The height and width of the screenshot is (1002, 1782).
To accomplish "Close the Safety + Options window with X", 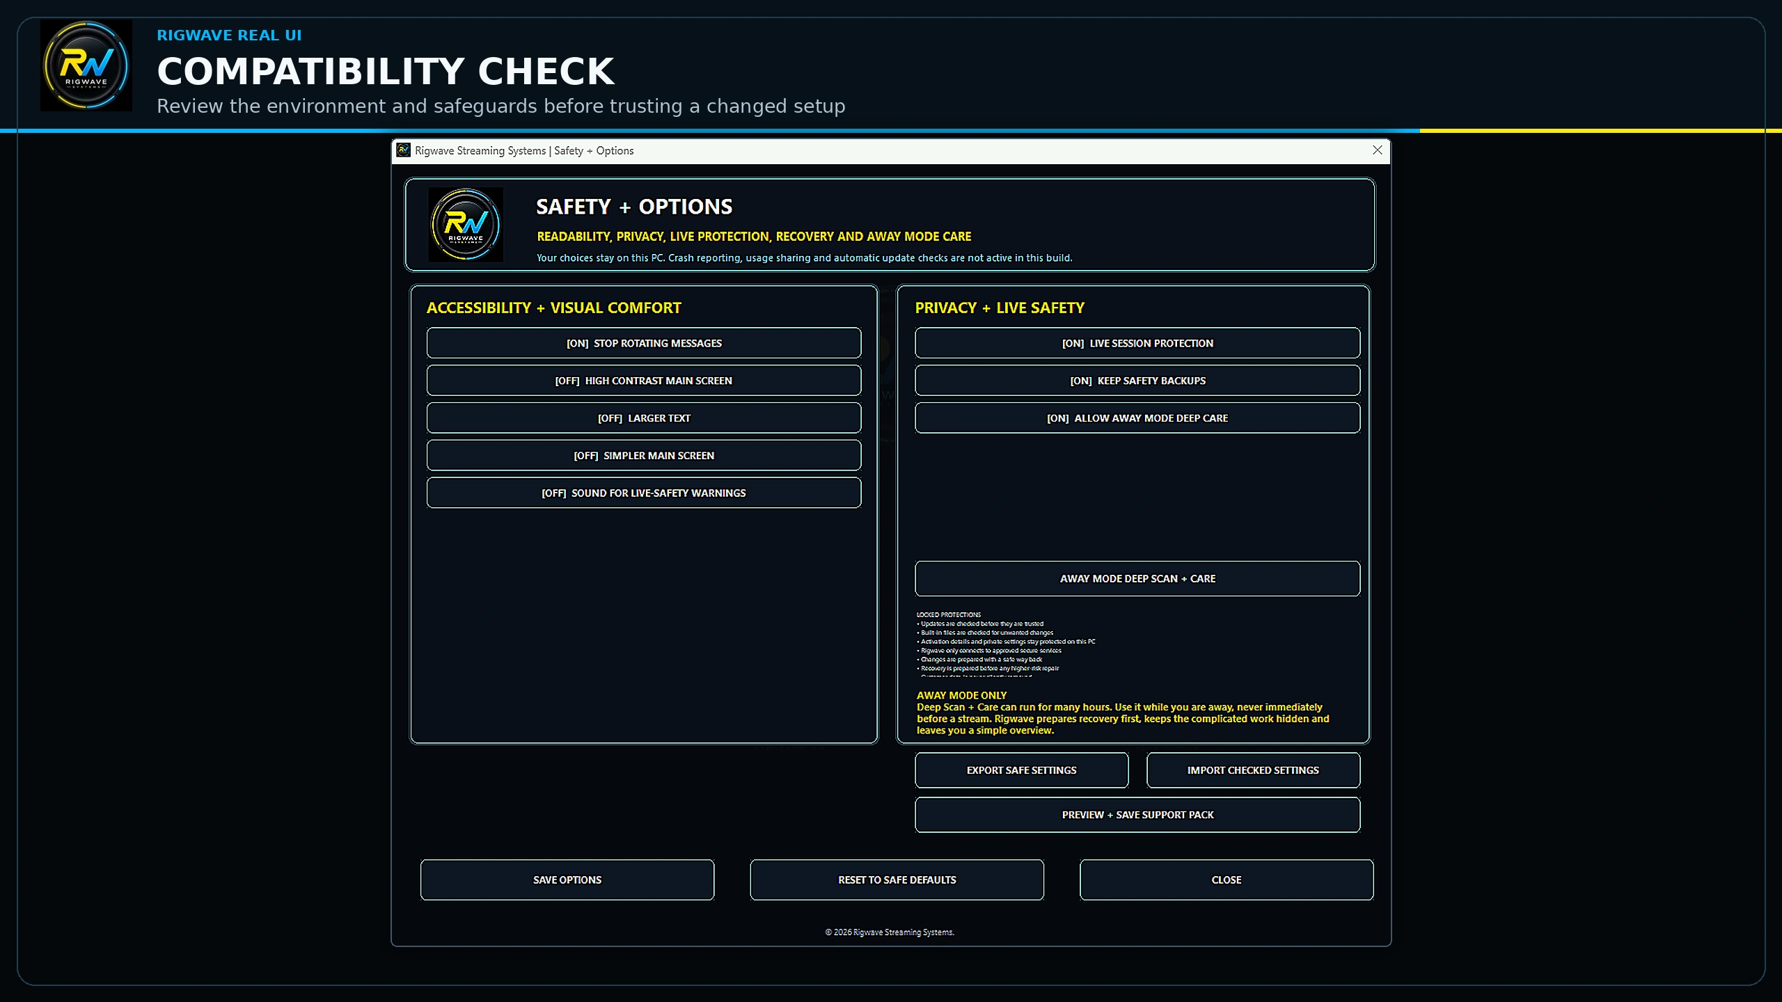I will tap(1377, 150).
